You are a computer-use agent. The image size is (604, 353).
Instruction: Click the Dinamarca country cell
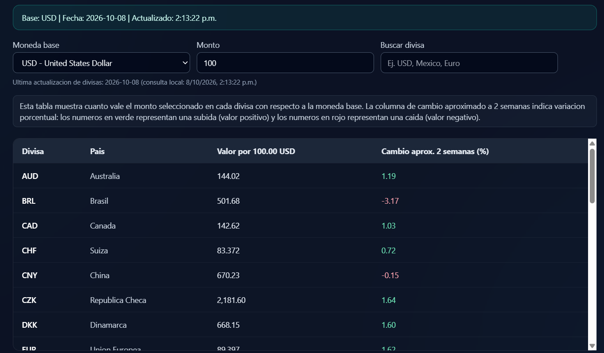[x=109, y=325]
